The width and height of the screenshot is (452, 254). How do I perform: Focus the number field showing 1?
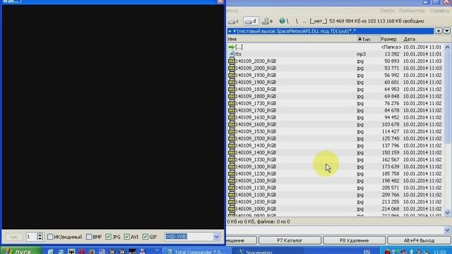(31, 237)
